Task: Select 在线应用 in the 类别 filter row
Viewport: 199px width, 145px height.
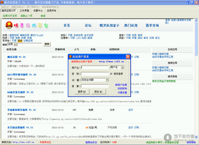Action: [x=78, y=35]
